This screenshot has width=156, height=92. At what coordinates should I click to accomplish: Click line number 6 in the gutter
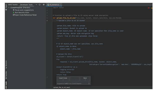pos(47,21)
